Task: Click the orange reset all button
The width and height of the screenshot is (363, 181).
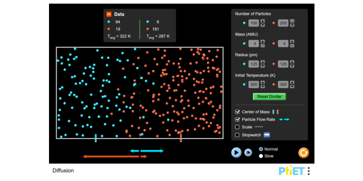Action: [304, 153]
